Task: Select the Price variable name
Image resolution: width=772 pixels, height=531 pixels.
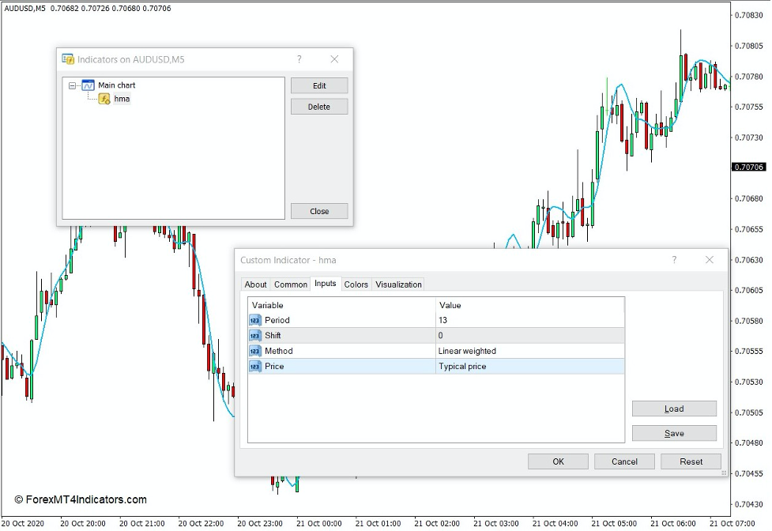Action: pyautogui.click(x=274, y=367)
